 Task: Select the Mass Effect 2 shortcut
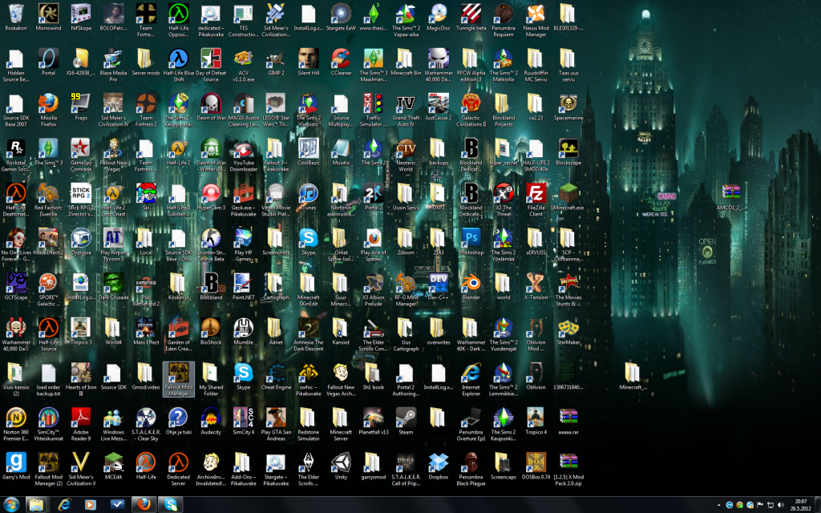click(48, 242)
